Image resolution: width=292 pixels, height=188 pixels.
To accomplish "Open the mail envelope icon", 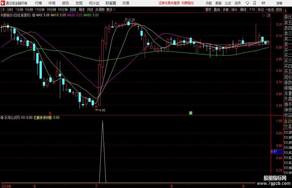I will [x=263, y=3].
